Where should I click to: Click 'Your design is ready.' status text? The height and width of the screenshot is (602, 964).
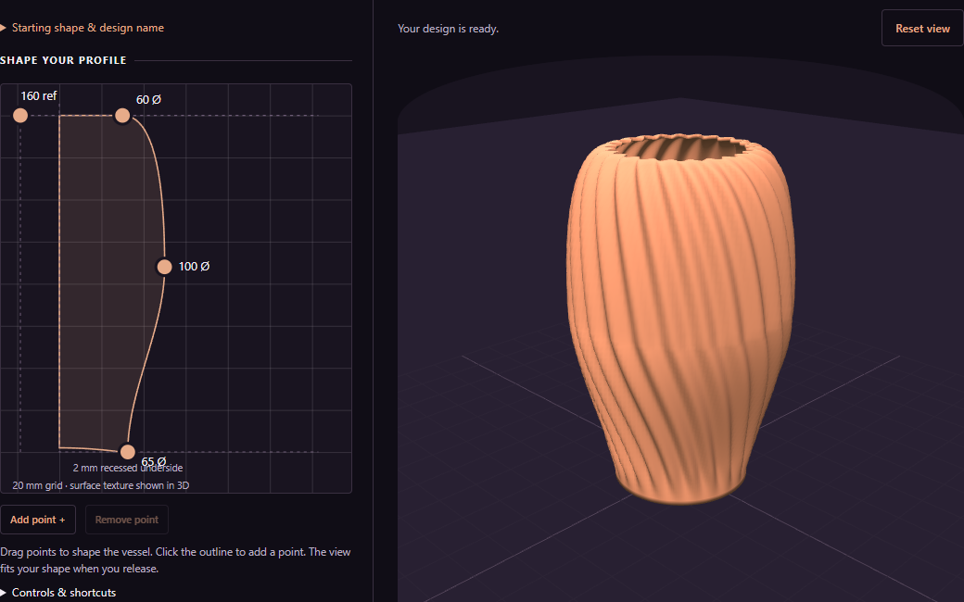tap(449, 29)
